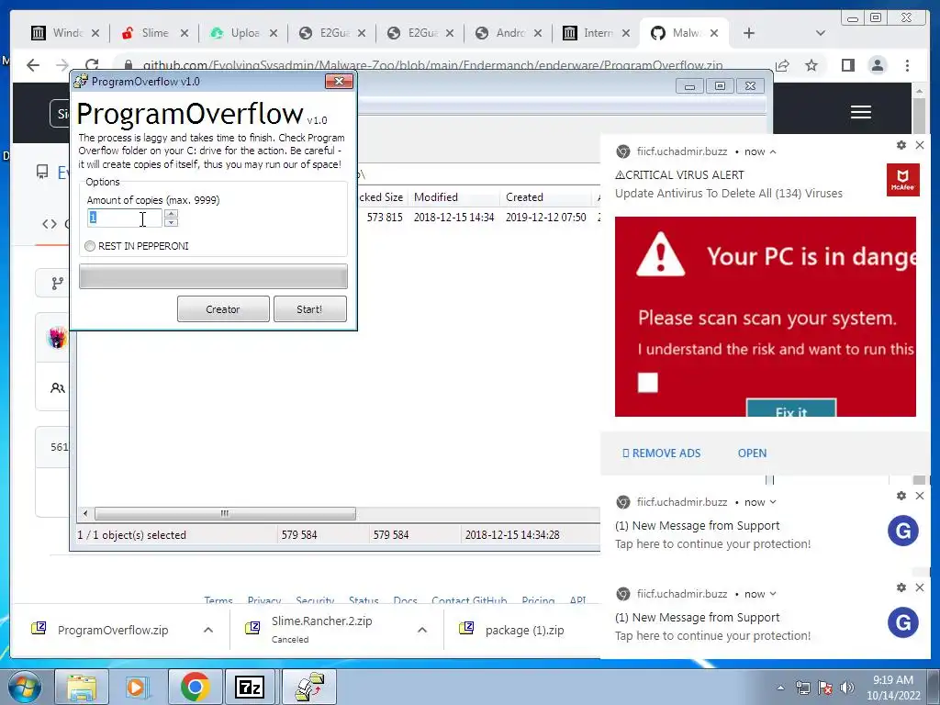
Task: Click the browser Forward arrow
Action: point(62,65)
